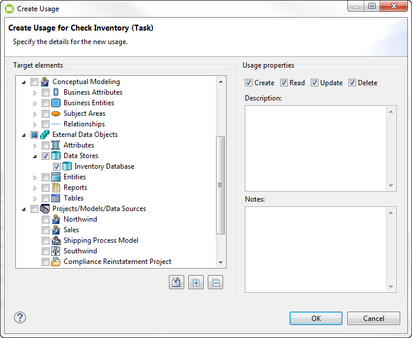Collapse the Conceptual Modeling node
This screenshot has width=412, height=338.
click(x=24, y=82)
